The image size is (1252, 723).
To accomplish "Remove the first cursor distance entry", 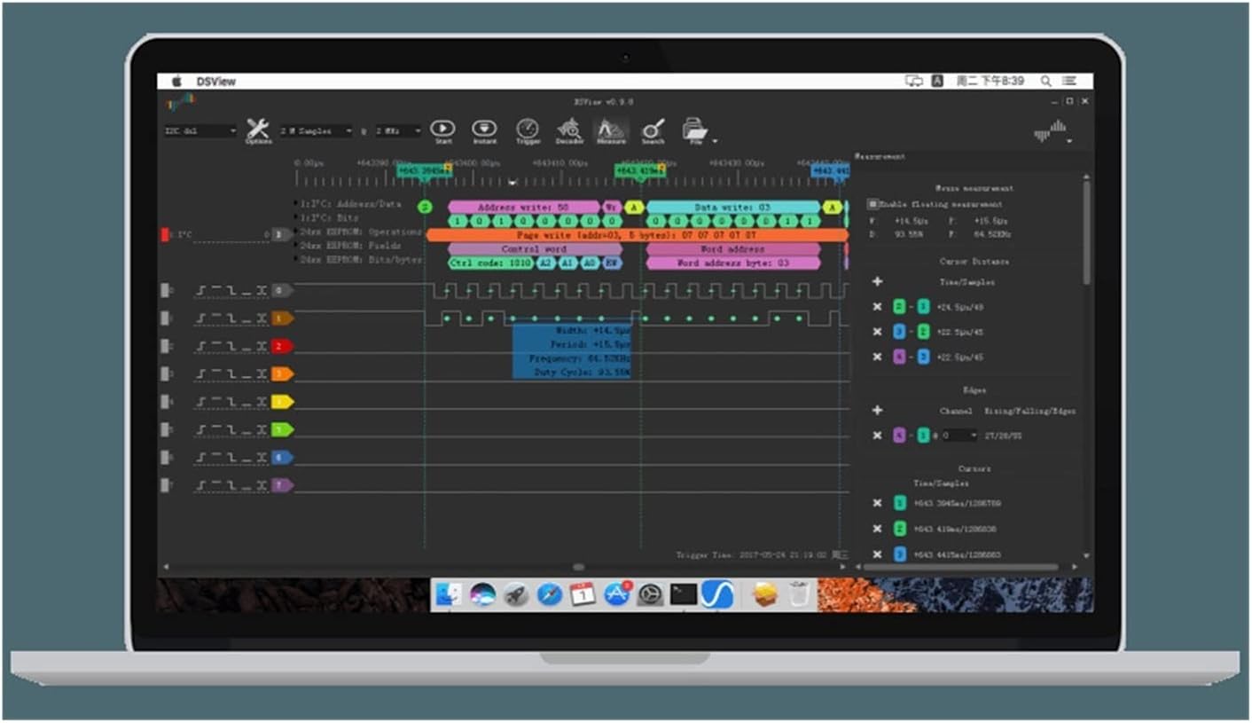I will [877, 307].
